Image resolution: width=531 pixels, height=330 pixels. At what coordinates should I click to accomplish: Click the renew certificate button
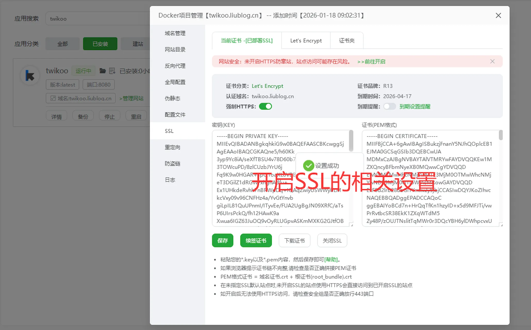(256, 241)
